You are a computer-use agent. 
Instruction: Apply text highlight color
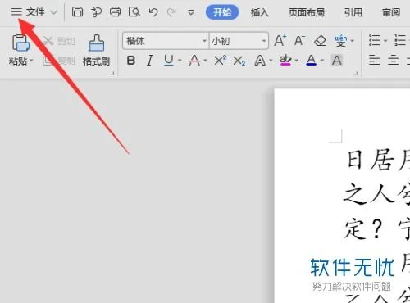285,60
